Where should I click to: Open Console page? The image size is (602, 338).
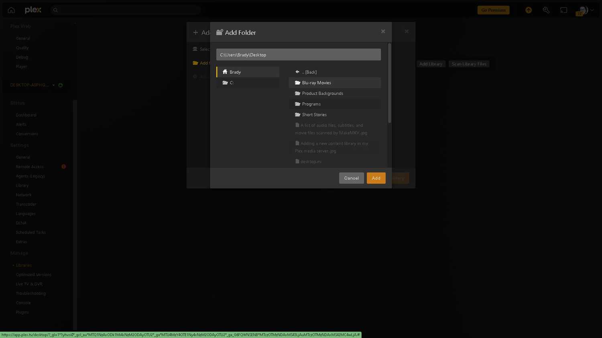(23, 303)
